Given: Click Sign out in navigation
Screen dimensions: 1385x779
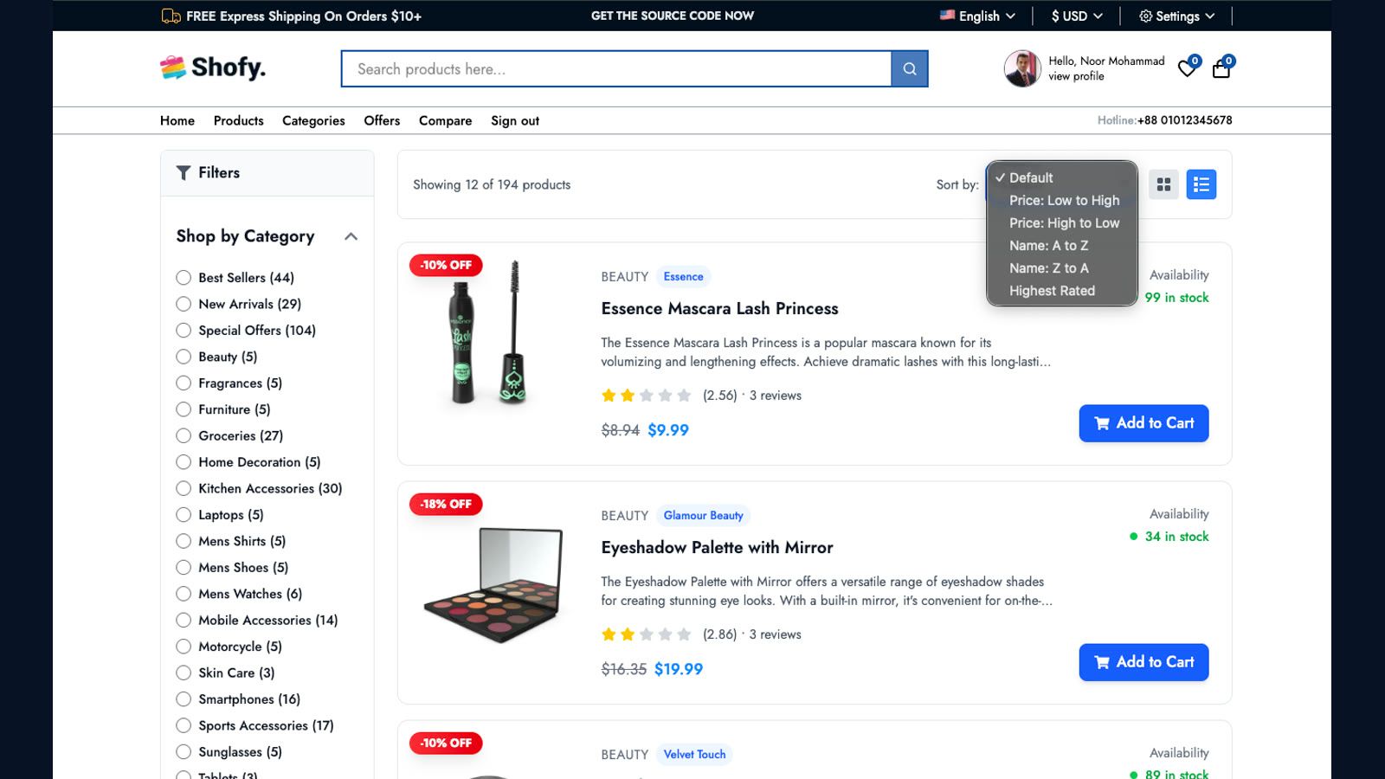Looking at the screenshot, I should 515,120.
